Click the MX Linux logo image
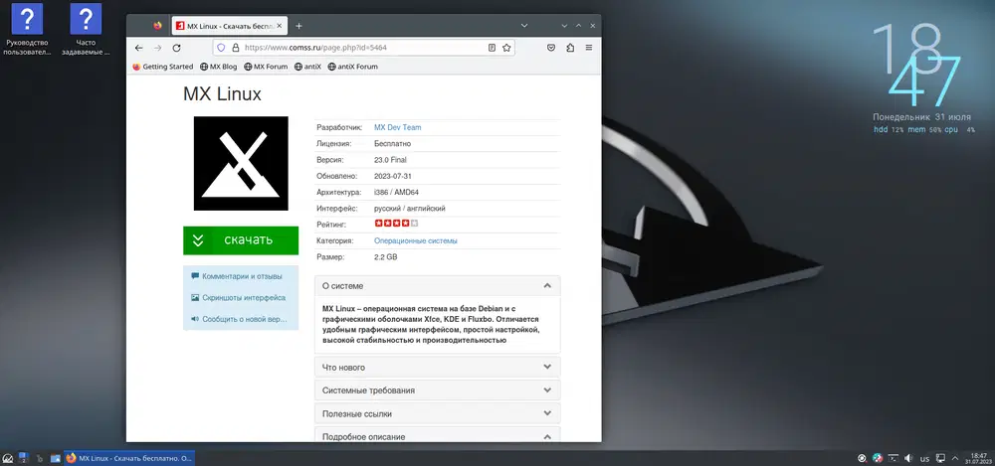The height and width of the screenshot is (466, 995). coord(241,164)
